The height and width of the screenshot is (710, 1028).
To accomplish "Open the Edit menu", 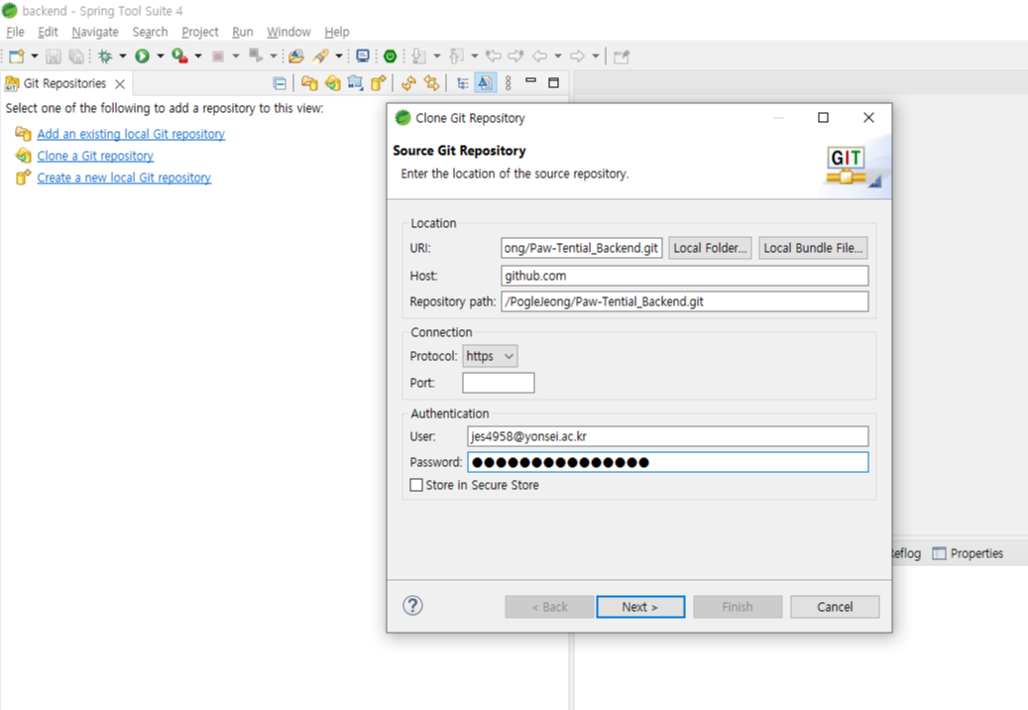I will pyautogui.click(x=48, y=32).
